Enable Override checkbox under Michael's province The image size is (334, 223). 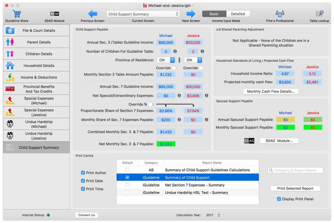coord(174,68)
